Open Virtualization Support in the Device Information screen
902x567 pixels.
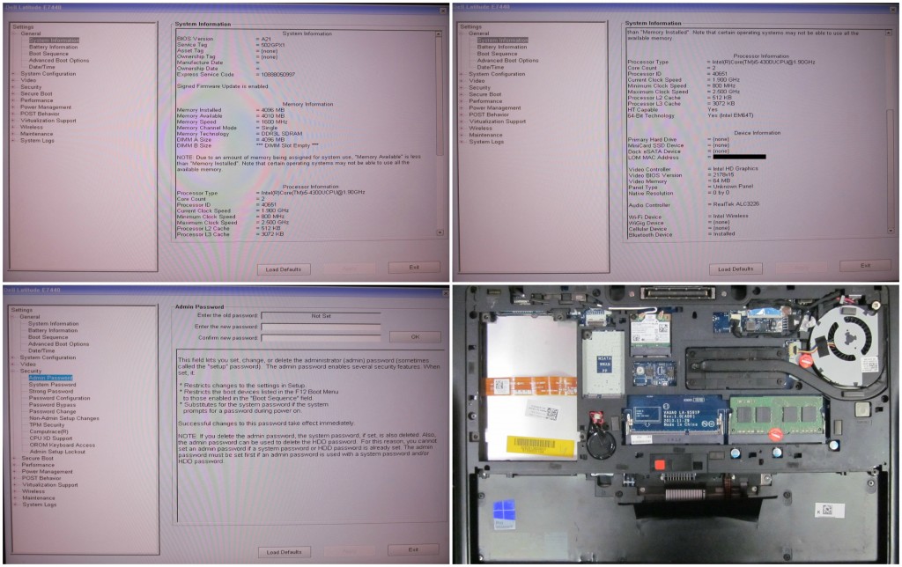click(x=497, y=121)
